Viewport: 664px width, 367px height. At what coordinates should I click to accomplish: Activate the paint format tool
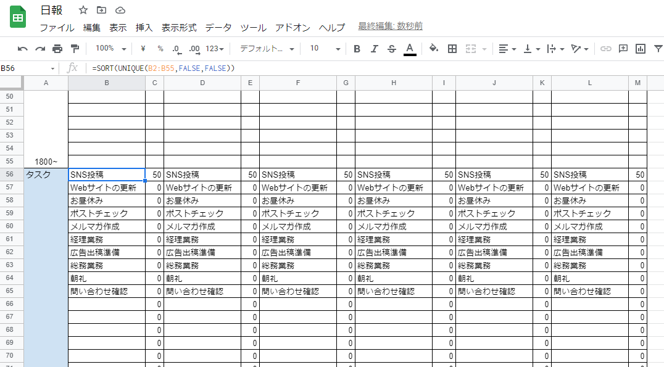point(75,49)
